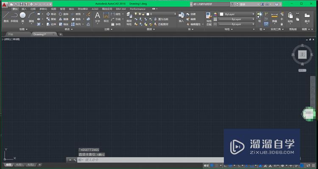Click the customization wrench on command line

(75, 160)
